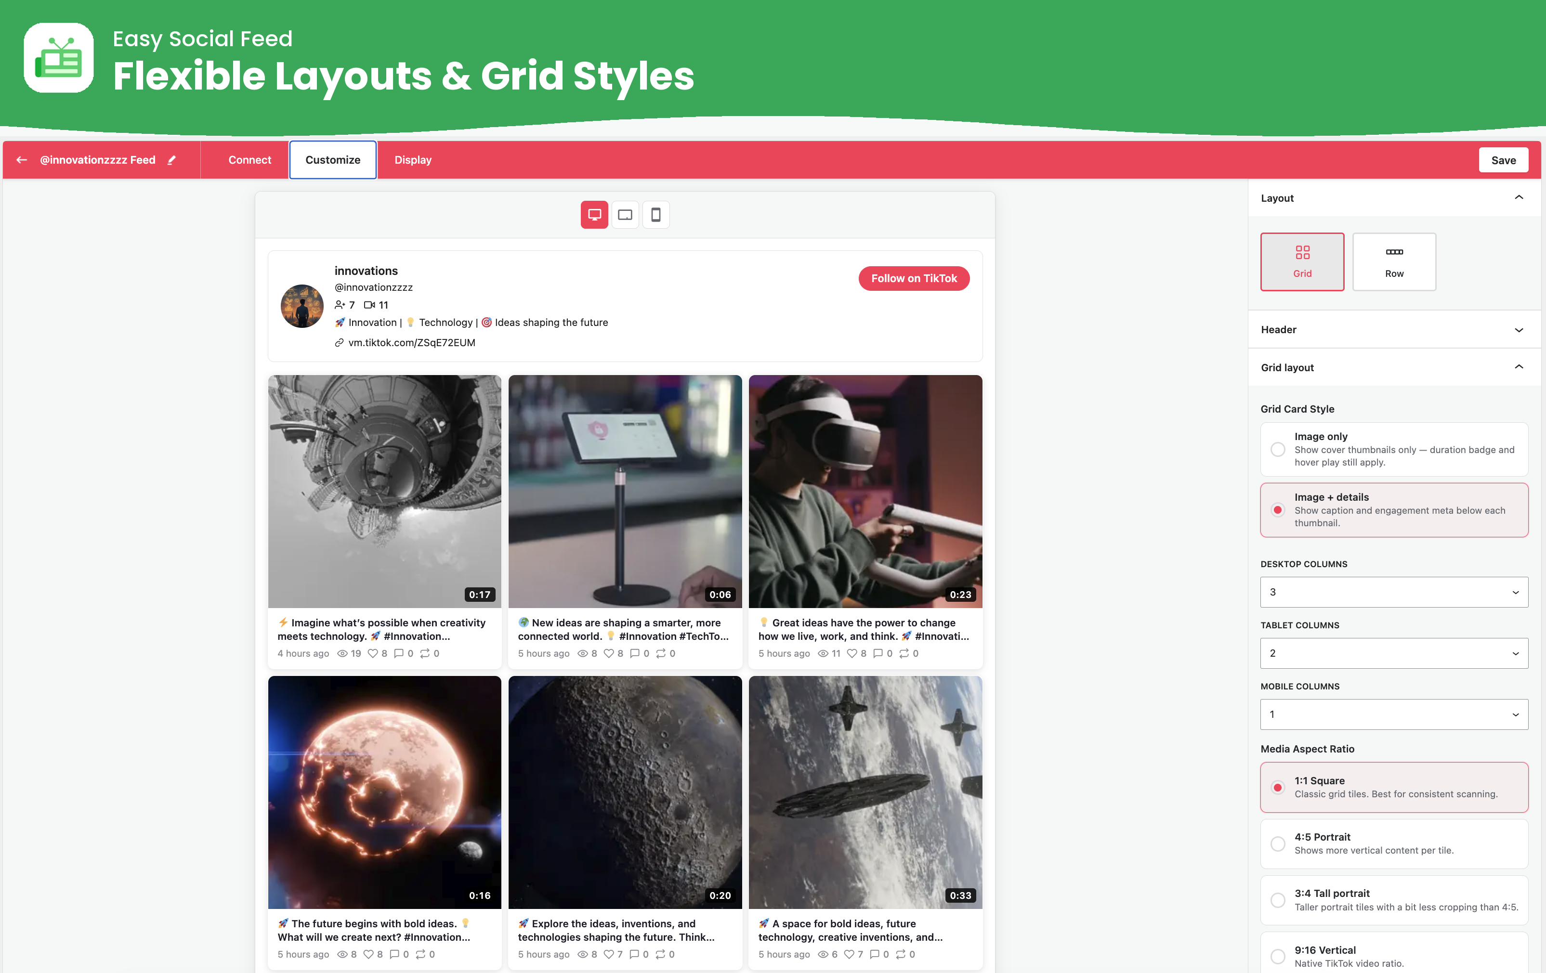This screenshot has height=973, width=1546.
Task: Switch to mobile preview icon
Action: (655, 214)
